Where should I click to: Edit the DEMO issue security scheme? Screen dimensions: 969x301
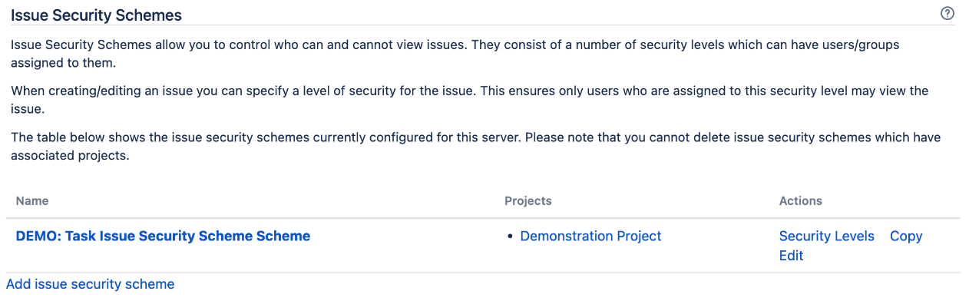(x=791, y=256)
